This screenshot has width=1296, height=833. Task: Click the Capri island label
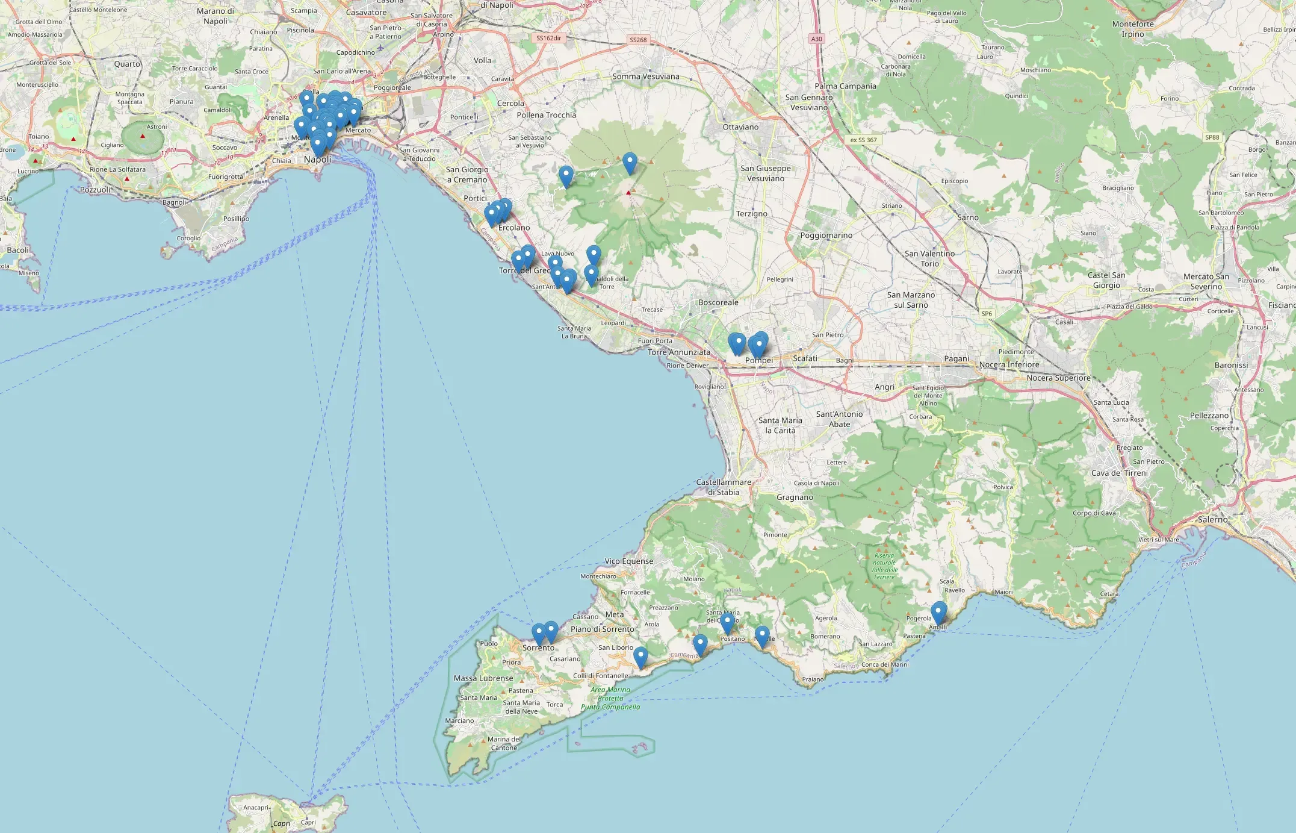tap(282, 823)
